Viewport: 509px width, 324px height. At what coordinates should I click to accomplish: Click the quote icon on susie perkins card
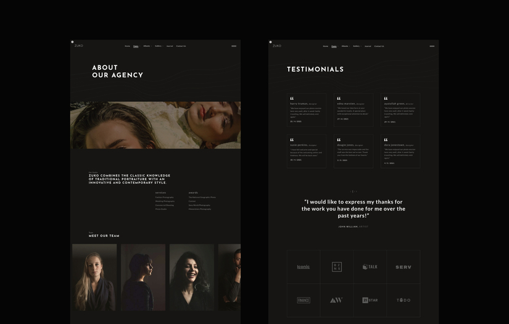292,140
